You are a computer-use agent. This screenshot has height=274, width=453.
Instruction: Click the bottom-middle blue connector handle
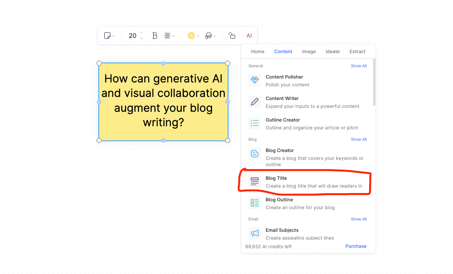pyautogui.click(x=163, y=140)
